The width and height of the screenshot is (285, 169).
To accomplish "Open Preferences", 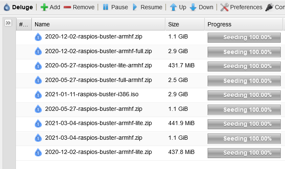I will 241,7.
